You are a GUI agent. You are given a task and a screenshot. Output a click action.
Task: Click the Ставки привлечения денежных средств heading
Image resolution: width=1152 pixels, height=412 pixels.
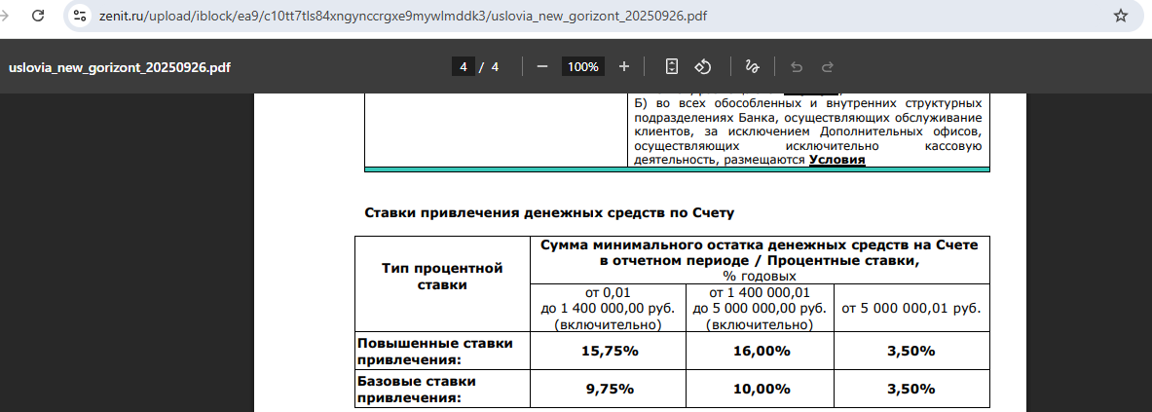click(x=548, y=211)
